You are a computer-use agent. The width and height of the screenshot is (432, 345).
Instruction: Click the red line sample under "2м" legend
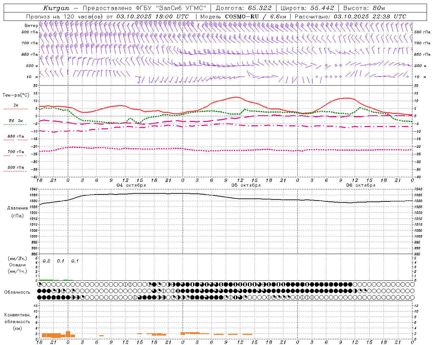16,109
